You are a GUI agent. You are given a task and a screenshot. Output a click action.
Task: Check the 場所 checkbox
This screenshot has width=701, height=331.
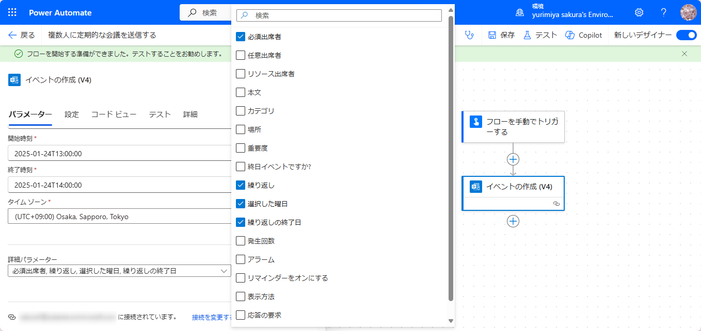click(241, 129)
